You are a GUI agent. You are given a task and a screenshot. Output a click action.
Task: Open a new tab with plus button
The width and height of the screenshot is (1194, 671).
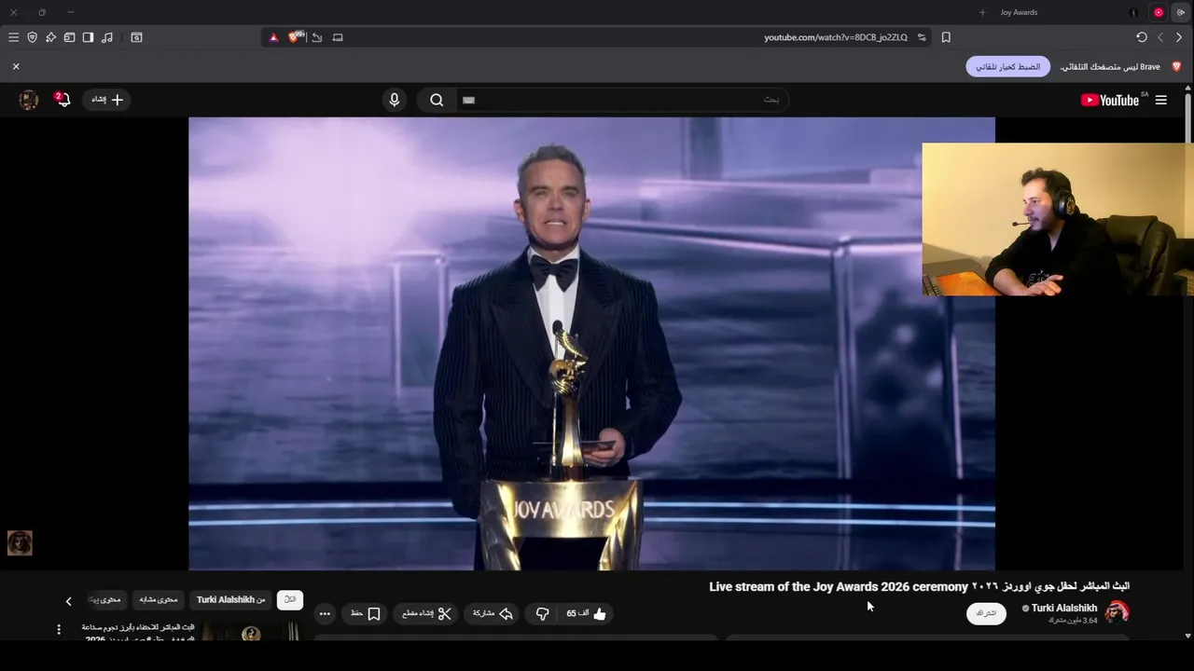[982, 12]
